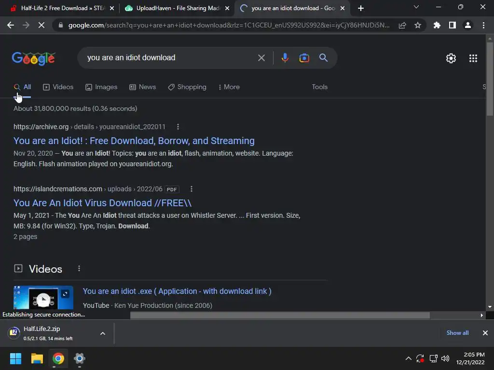Click the sync update tray icon
The height and width of the screenshot is (370, 494).
pos(420,358)
